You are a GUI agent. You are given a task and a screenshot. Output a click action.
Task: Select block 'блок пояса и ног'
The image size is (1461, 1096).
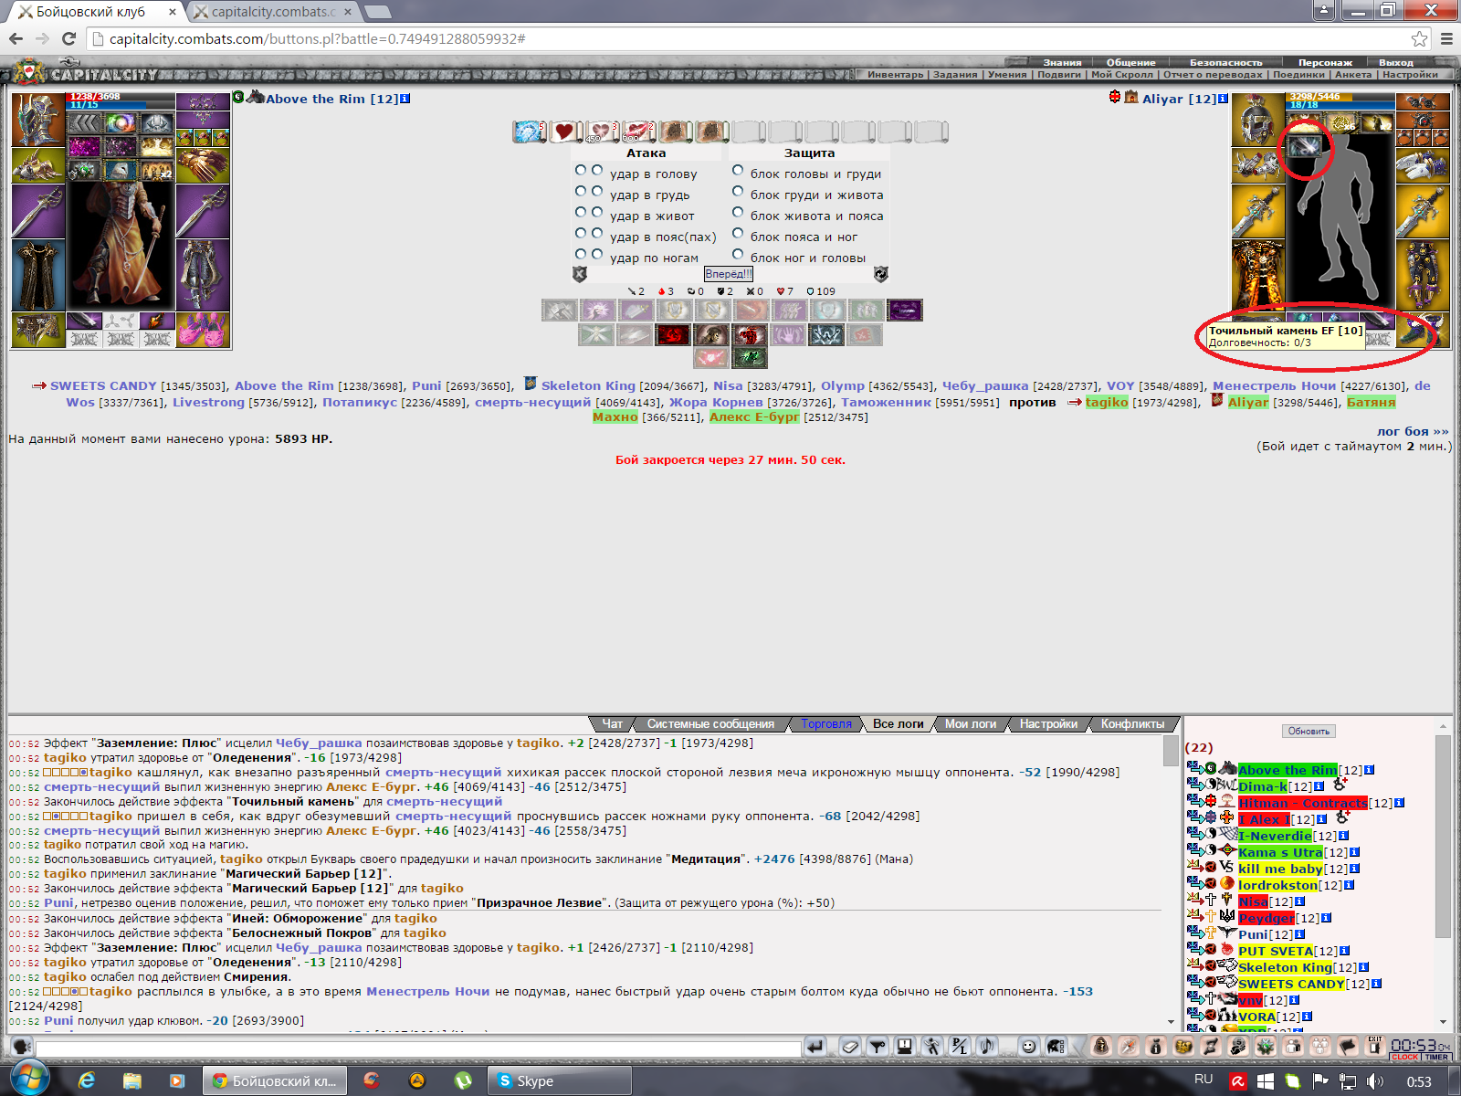(x=738, y=233)
